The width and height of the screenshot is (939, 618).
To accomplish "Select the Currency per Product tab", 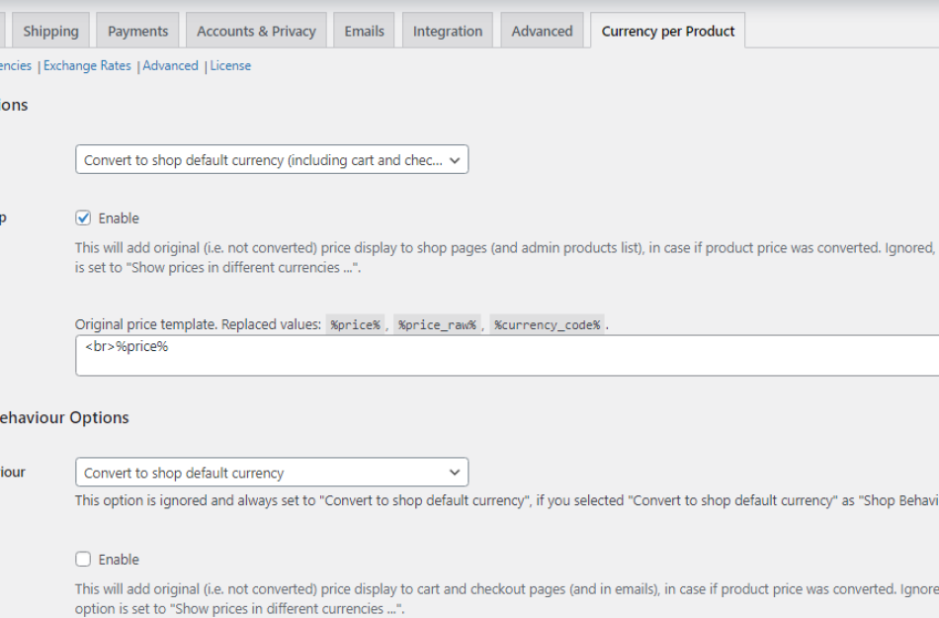I will tap(667, 31).
